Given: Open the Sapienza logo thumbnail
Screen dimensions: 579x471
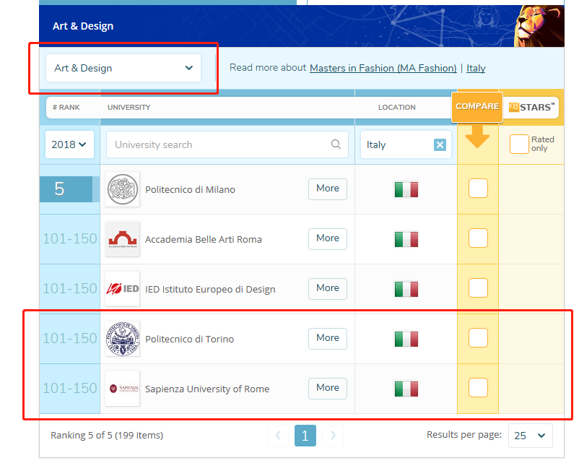Looking at the screenshot, I should coord(123,389).
